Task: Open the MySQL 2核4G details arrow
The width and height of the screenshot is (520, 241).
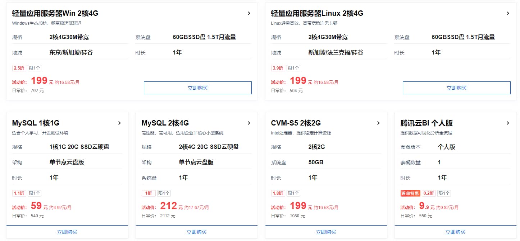Action: click(249, 123)
